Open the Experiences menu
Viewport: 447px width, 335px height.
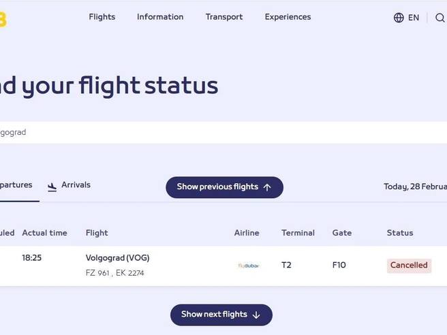click(x=288, y=17)
